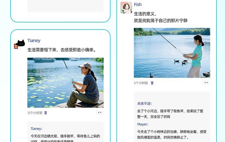Screen dimensions: 225x142
Task: Click commenter name Mayer
Action: click(x=143, y=124)
